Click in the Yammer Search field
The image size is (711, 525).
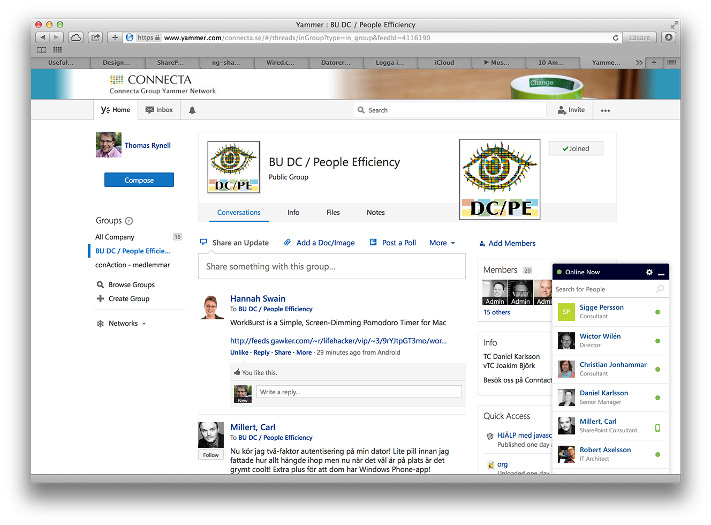(450, 110)
